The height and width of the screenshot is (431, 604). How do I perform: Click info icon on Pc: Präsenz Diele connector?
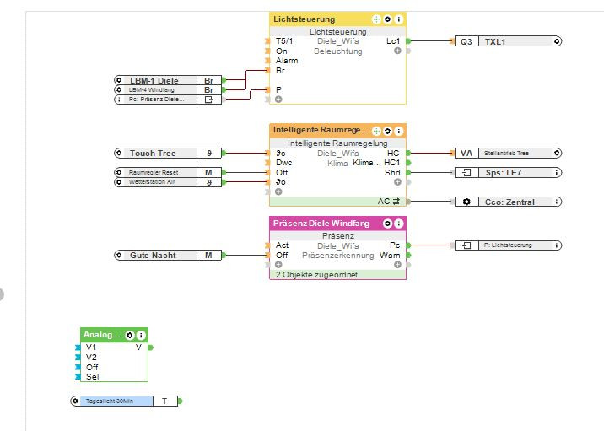[119, 100]
